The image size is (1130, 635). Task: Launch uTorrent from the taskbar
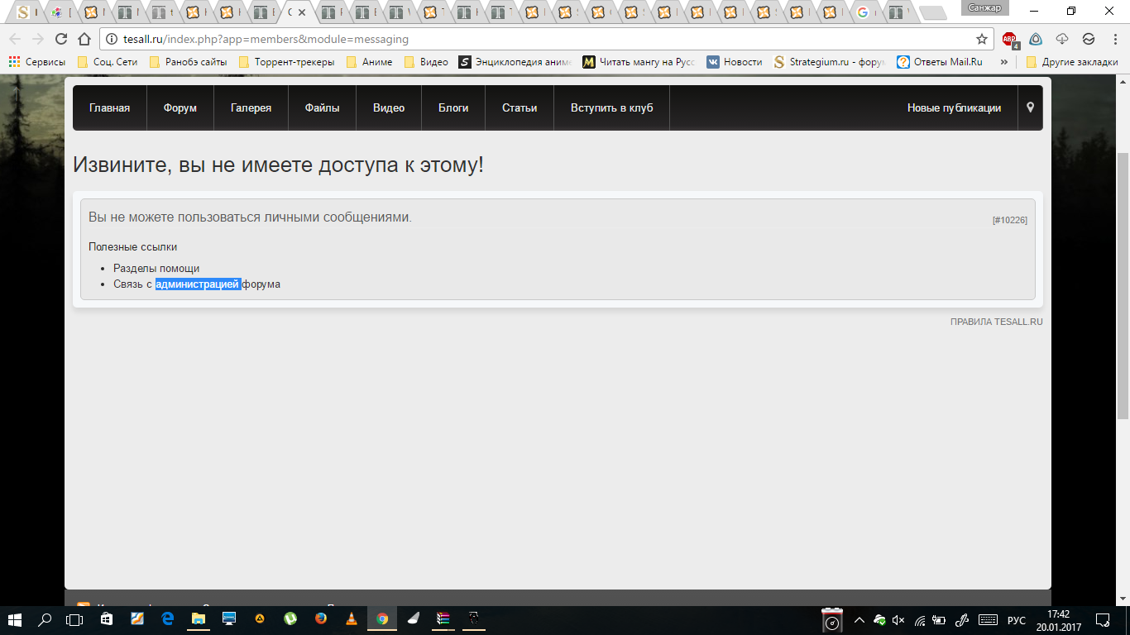click(x=290, y=618)
